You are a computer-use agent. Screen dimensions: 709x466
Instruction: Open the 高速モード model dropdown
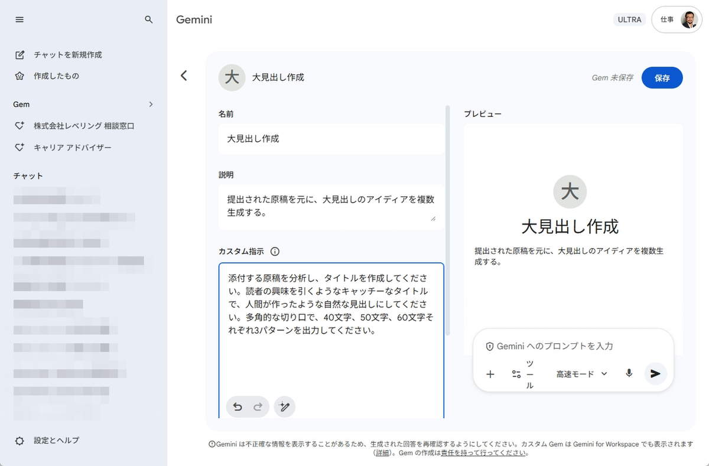pyautogui.click(x=582, y=374)
